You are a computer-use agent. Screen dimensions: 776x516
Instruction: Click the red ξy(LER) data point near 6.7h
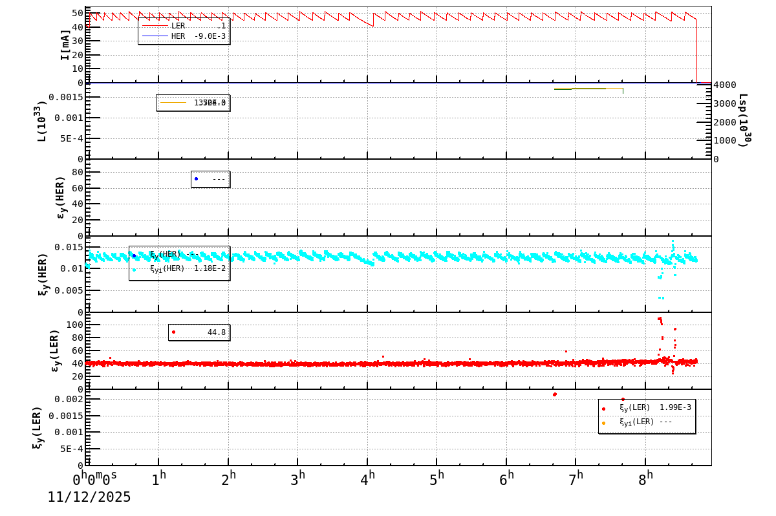555,394
